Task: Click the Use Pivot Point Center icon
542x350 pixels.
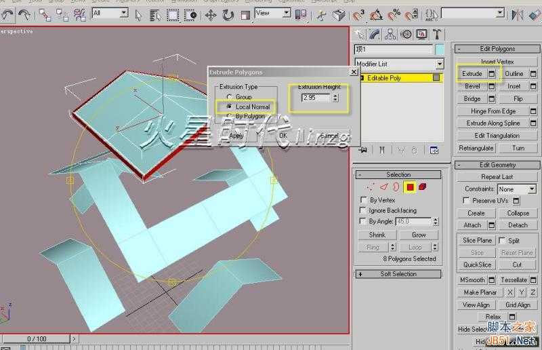Action: click(301, 15)
